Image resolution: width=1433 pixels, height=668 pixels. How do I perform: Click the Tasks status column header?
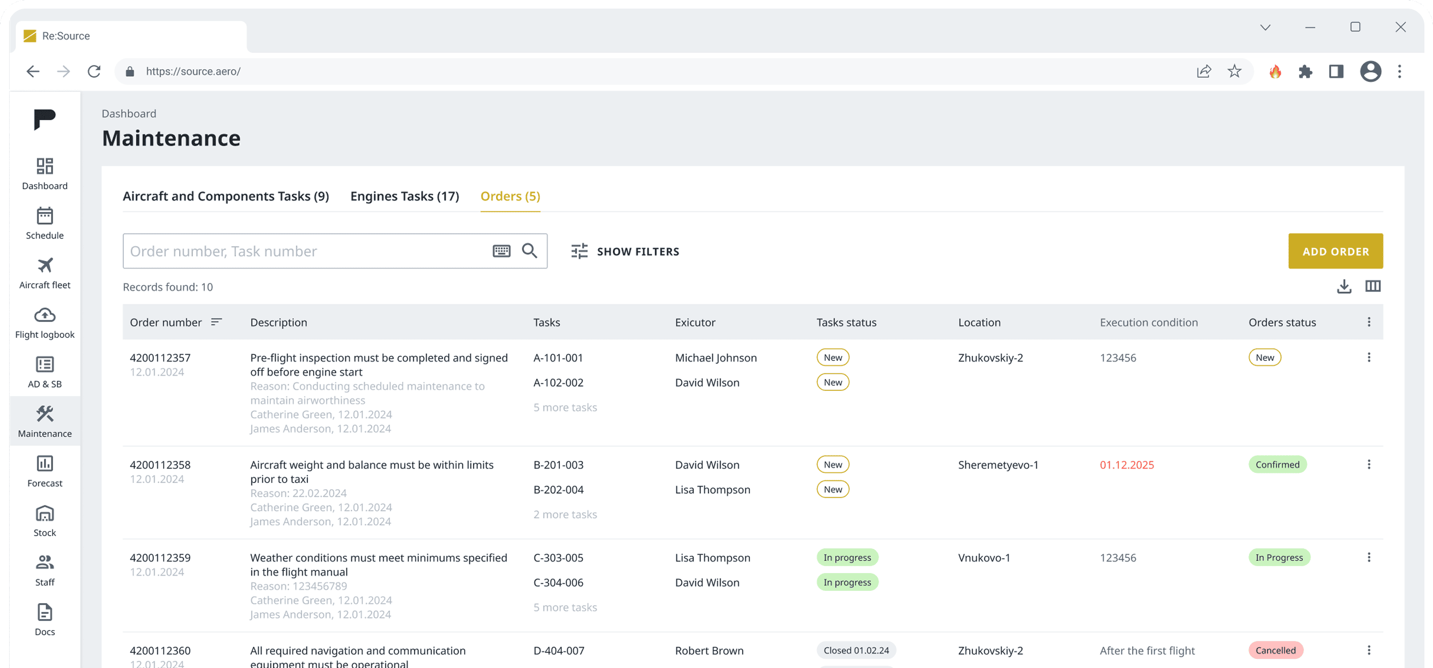(x=846, y=322)
